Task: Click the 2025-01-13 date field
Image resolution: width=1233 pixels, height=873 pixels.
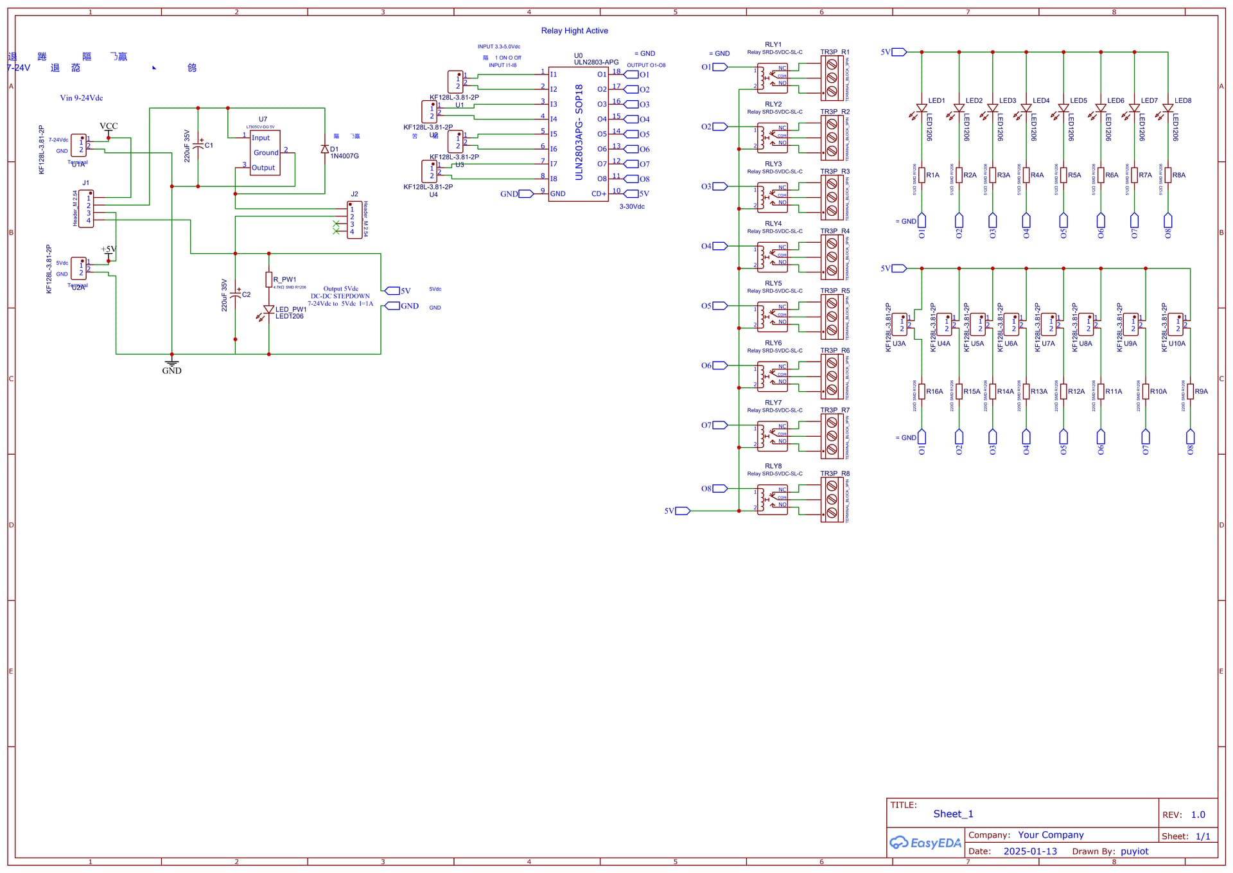Action: (x=1030, y=851)
